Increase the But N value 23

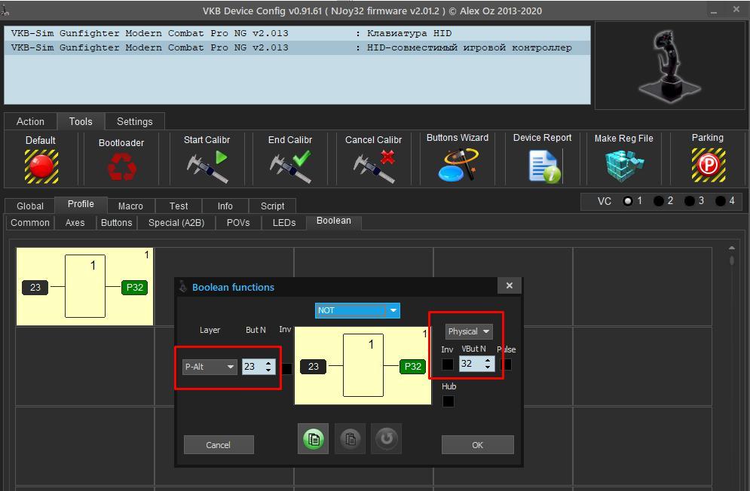click(268, 363)
